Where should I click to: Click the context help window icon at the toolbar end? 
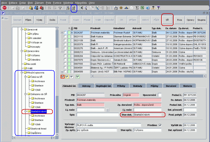[158, 8]
